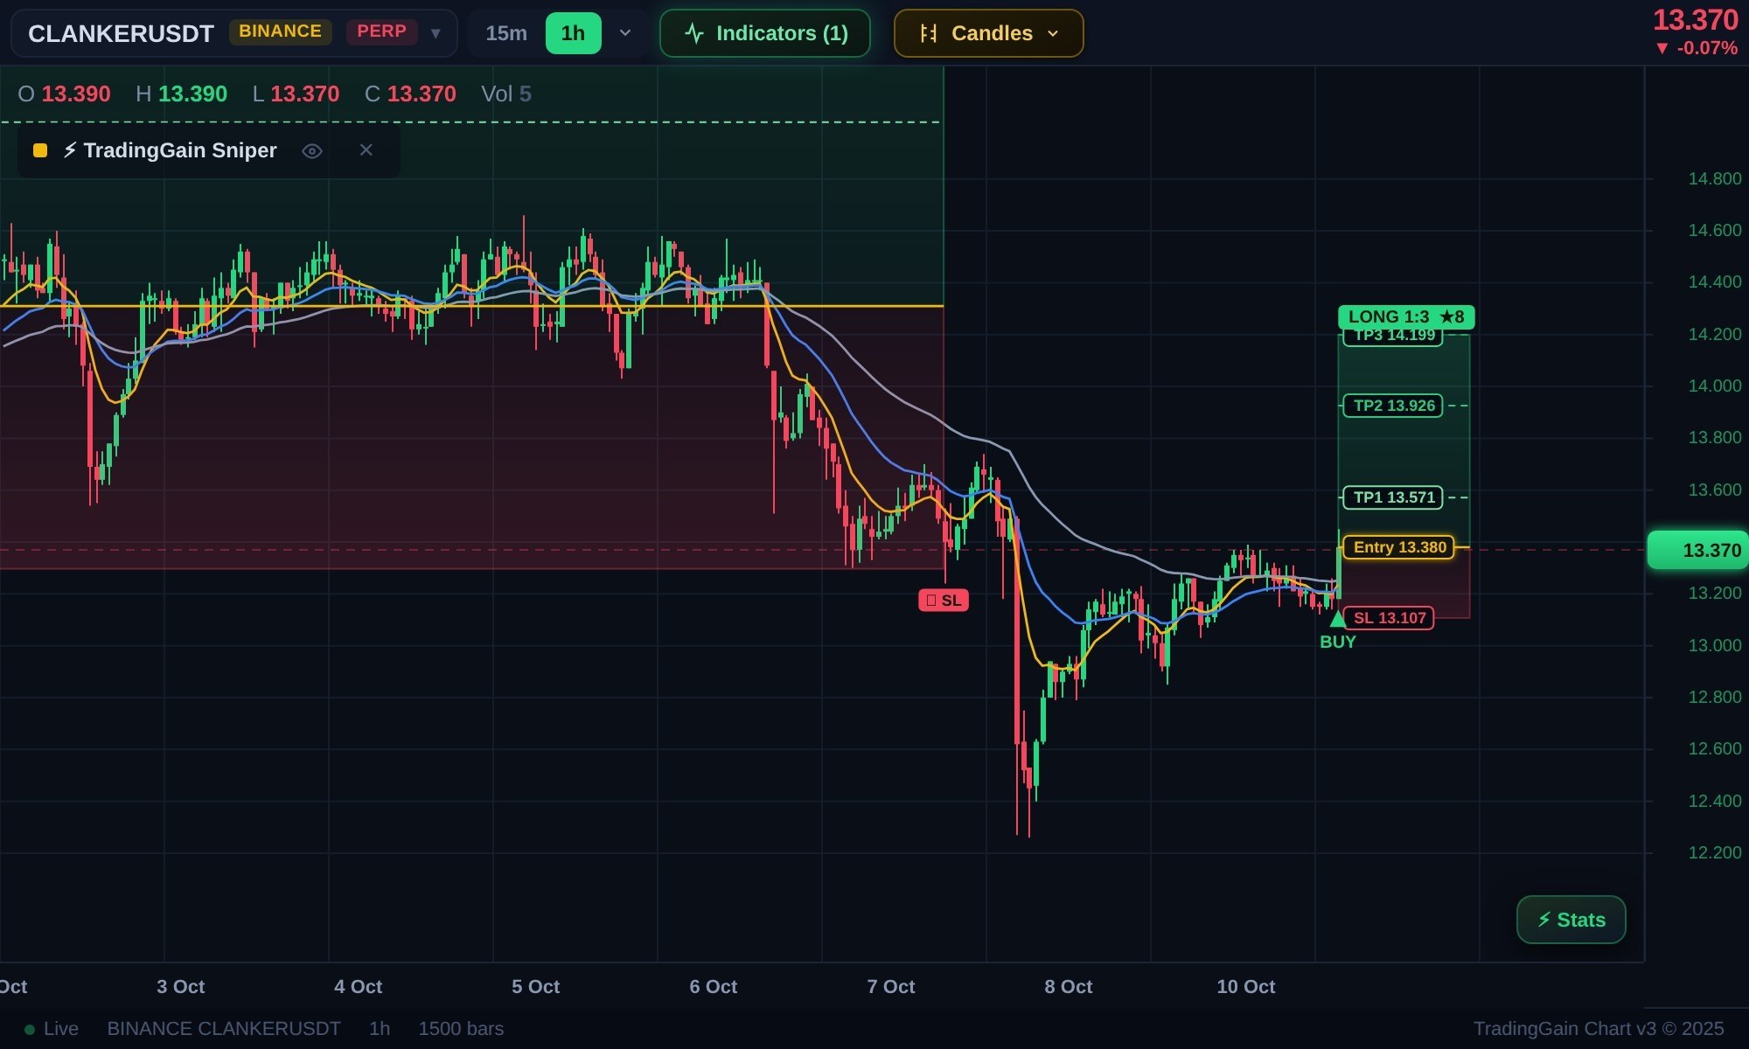Click the PERP contract badge
This screenshot has height=1049, width=1749.
point(382,31)
